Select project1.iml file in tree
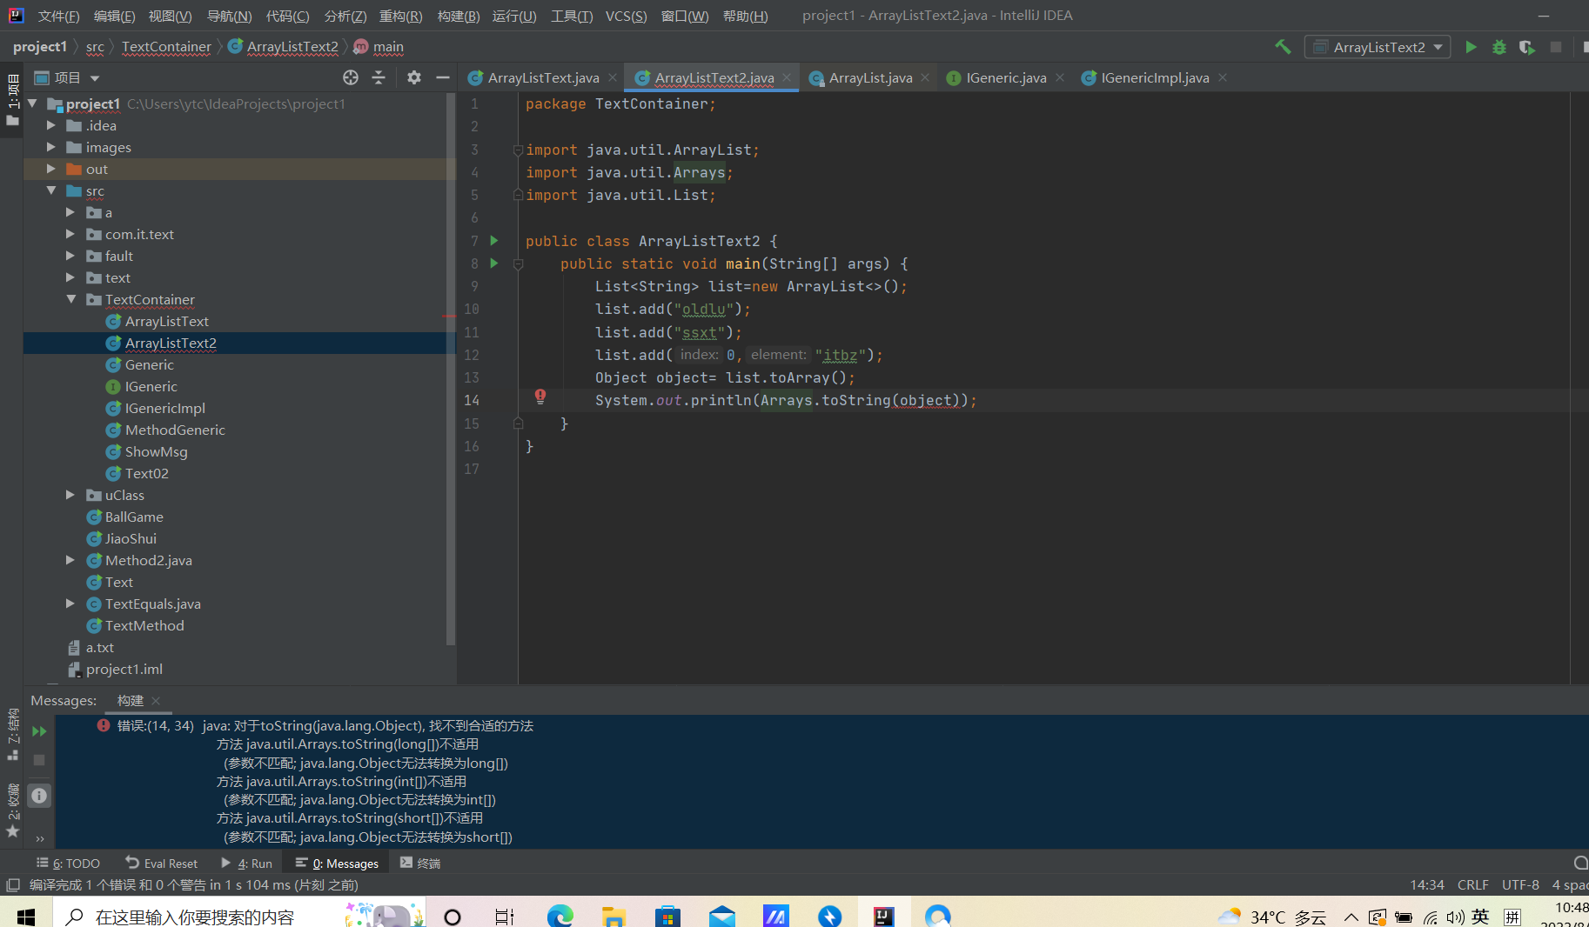 click(124, 669)
